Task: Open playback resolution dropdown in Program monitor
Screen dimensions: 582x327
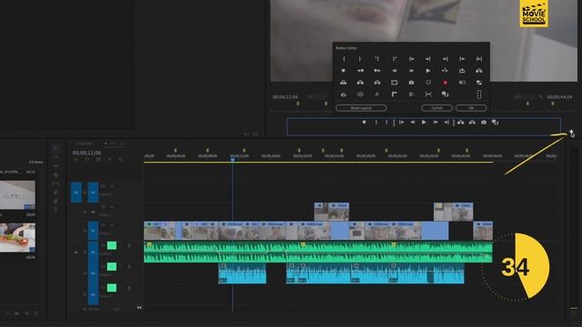Action: (x=523, y=97)
